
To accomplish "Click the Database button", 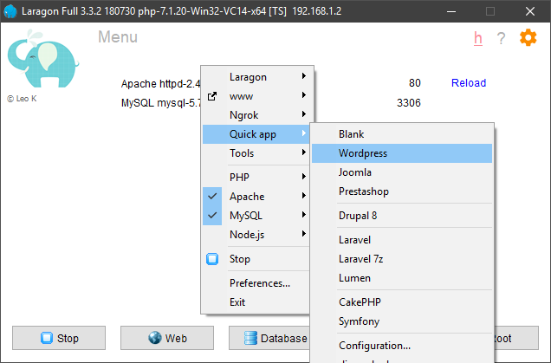I will click(x=269, y=338).
